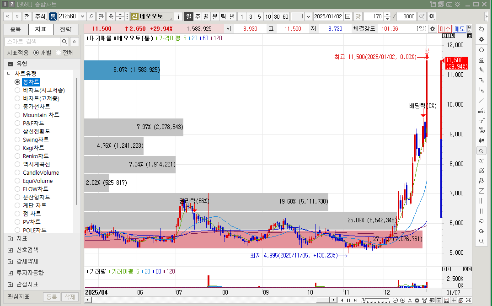The width and height of the screenshot is (492, 306).
Task: Click the 관 button in toolbar
Action: coord(101,16)
